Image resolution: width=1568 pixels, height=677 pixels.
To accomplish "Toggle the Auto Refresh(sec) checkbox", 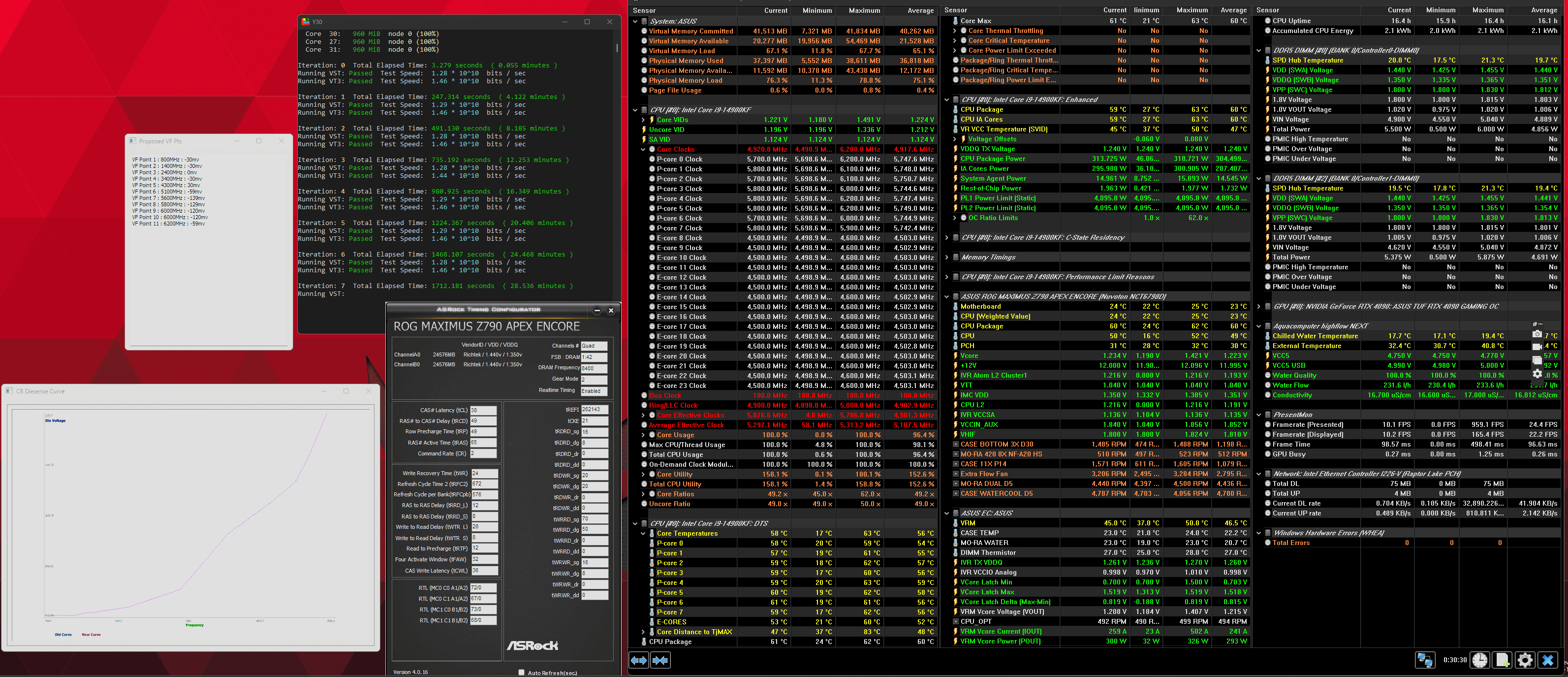I will pos(521,673).
